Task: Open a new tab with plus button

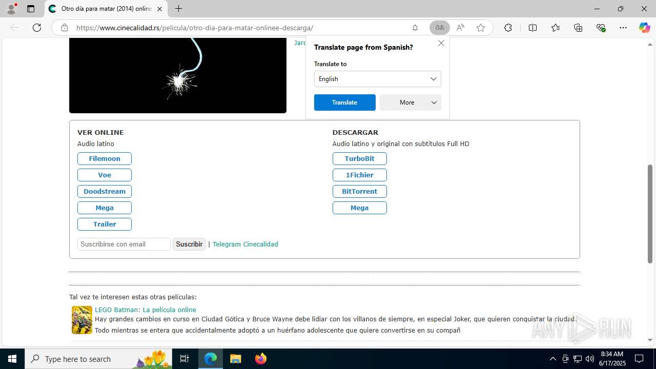Action: point(178,9)
